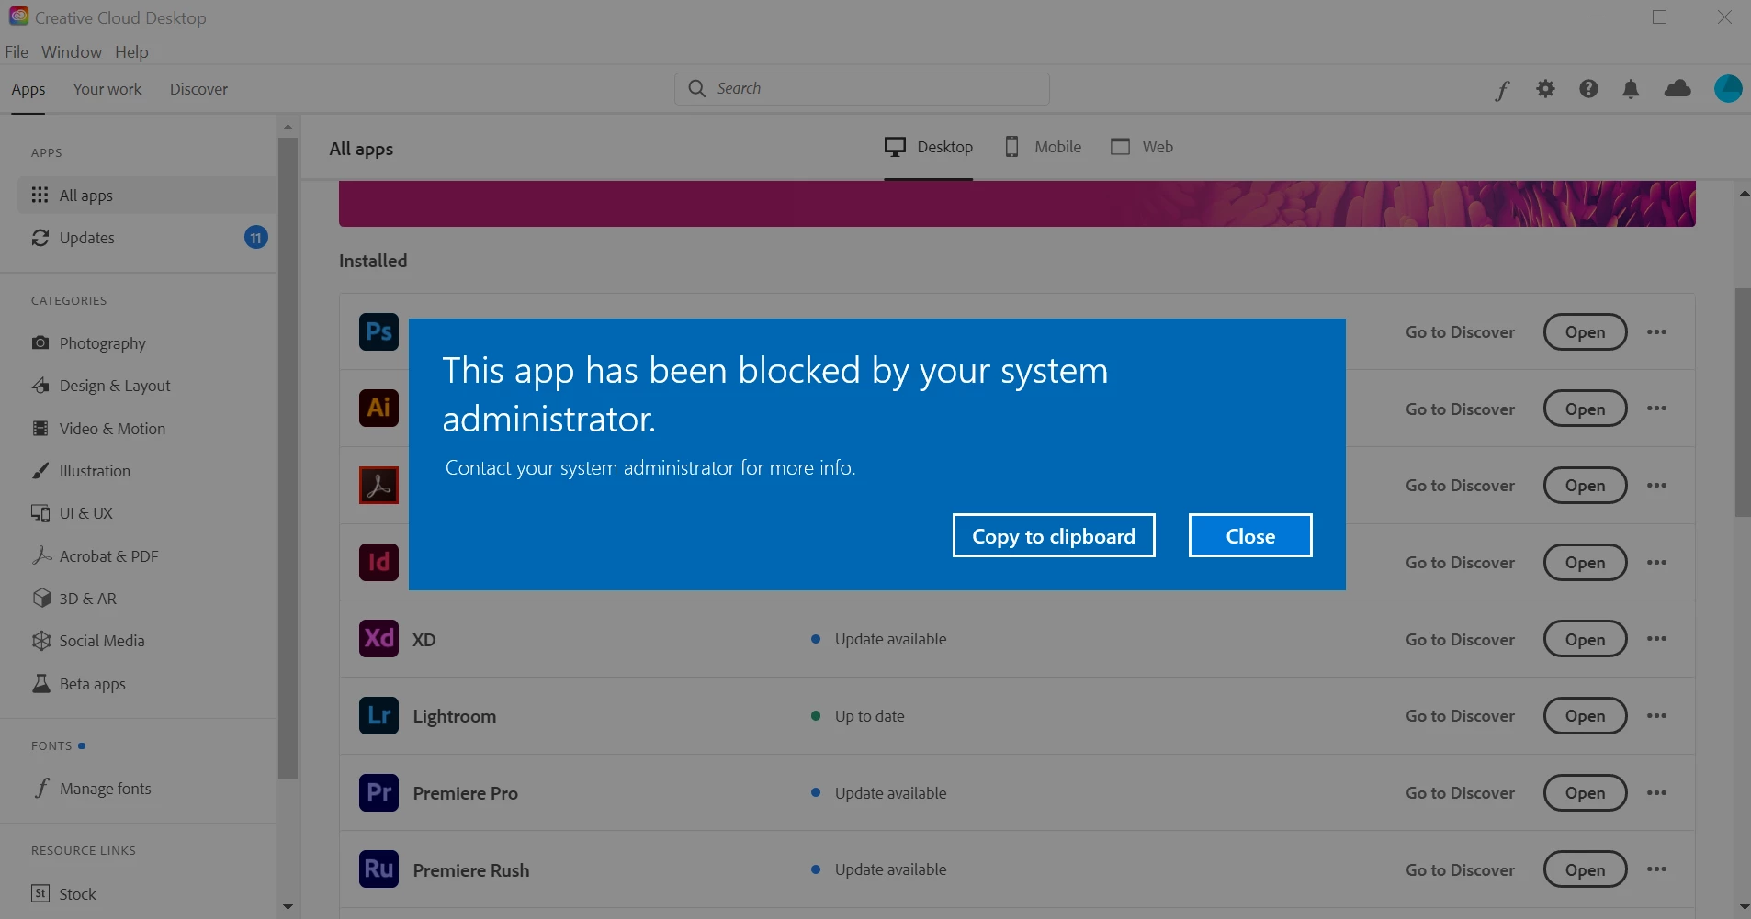Click the sidebar scroll down arrow

(288, 907)
